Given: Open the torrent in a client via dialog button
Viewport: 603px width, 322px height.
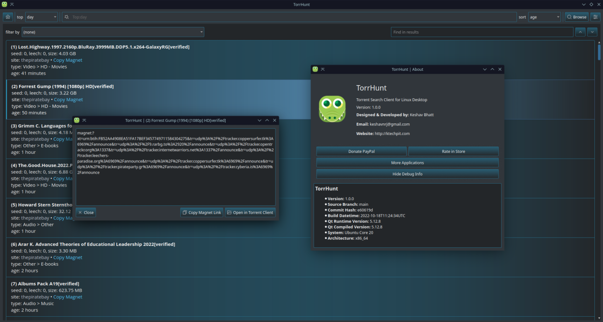Looking at the screenshot, I should pyautogui.click(x=250, y=212).
